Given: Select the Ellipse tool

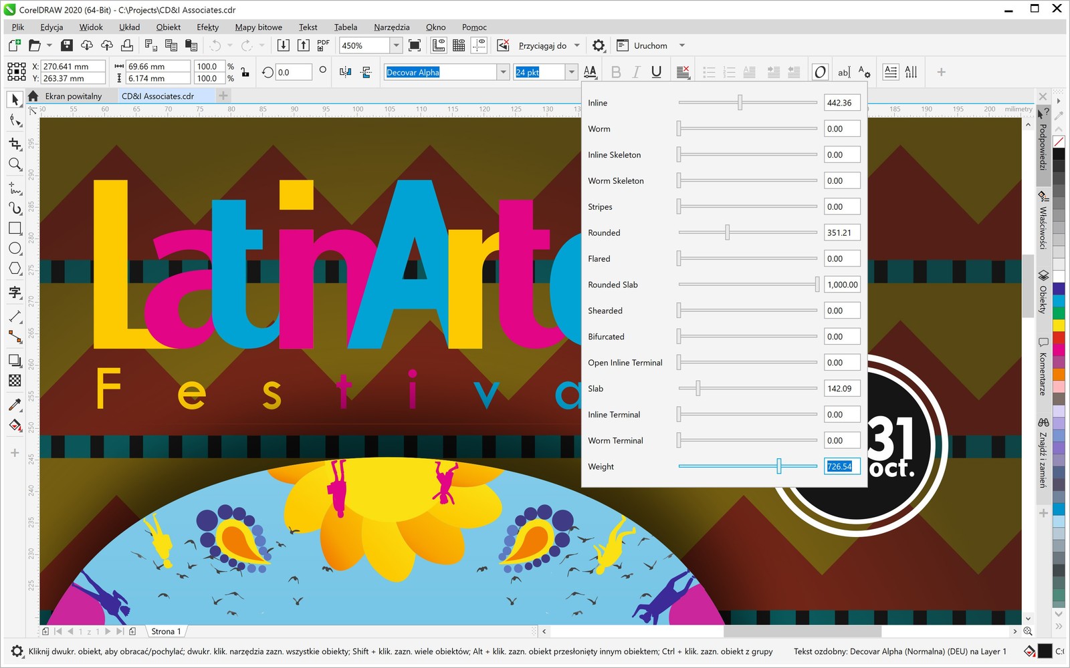Looking at the screenshot, I should coord(15,248).
